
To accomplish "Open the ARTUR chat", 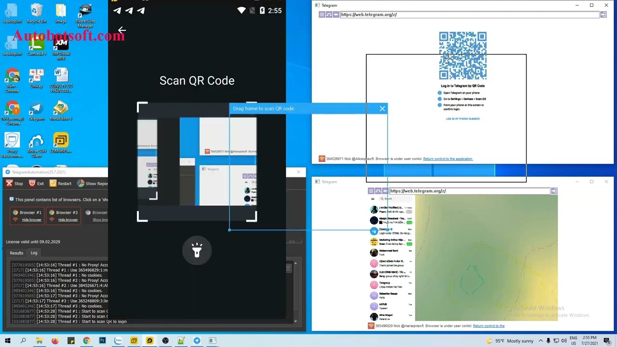I will point(391,306).
